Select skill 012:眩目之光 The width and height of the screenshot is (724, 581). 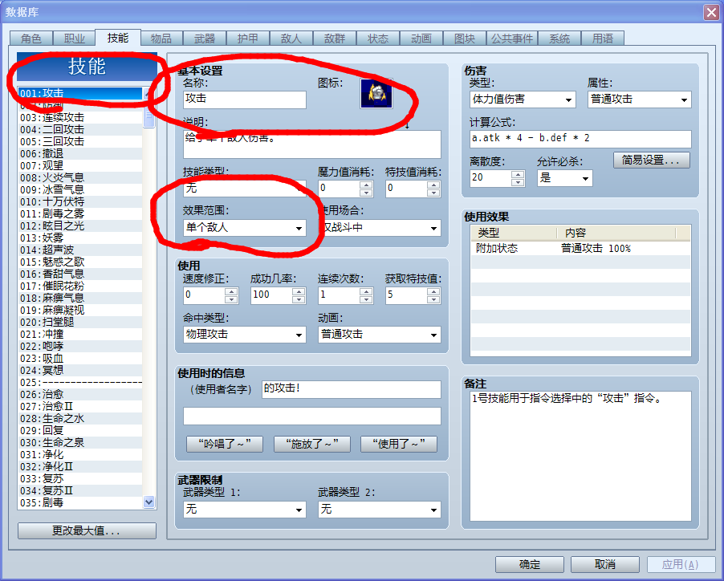tap(80, 225)
